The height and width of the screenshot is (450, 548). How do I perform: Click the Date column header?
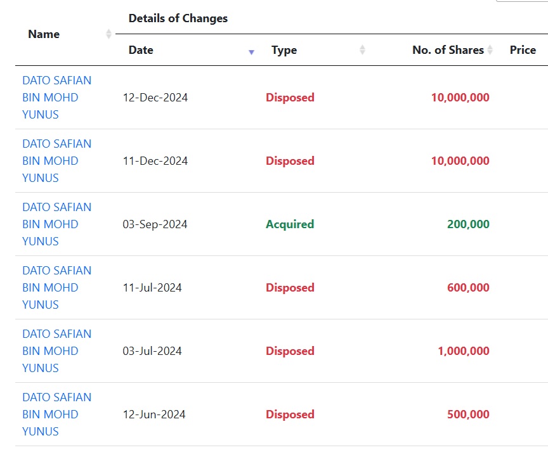tap(141, 50)
